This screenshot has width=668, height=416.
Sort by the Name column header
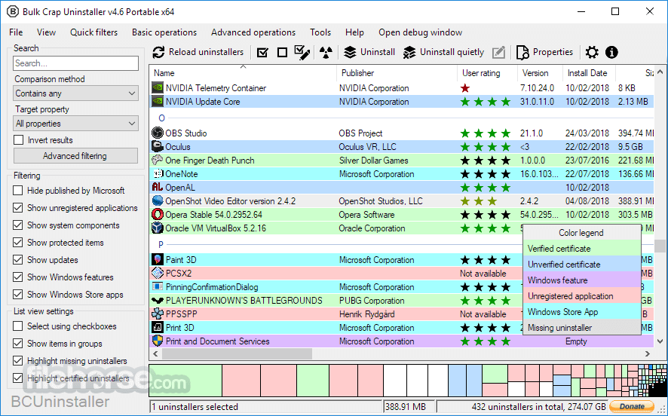point(243,73)
